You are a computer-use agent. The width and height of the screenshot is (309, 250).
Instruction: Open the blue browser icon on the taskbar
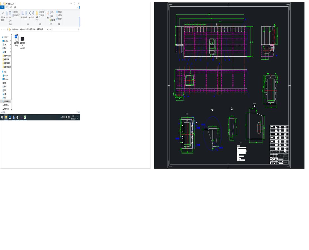(x=10, y=117)
